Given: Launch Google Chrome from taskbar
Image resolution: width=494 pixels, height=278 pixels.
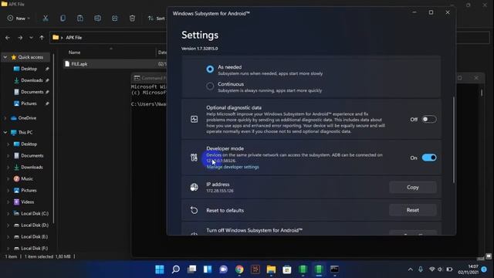Looking at the screenshot, I should (239, 270).
